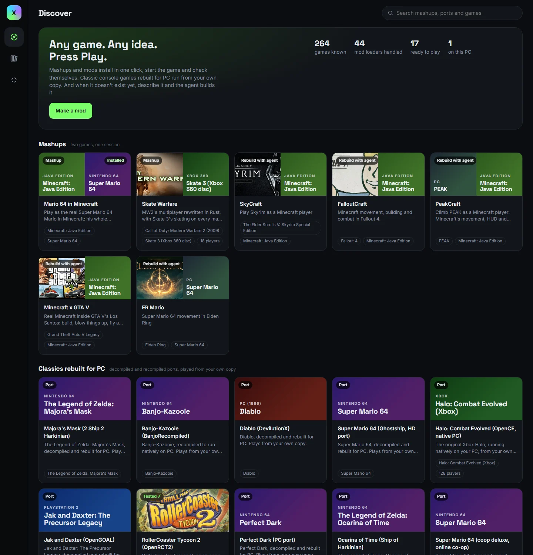Open the Vault Boy art on FalloutCraft card

355,174
